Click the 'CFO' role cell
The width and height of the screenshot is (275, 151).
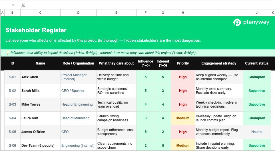click(x=79, y=132)
